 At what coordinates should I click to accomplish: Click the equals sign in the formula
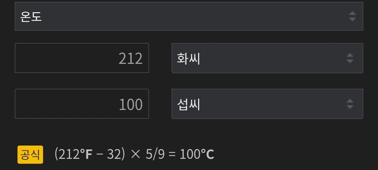pos(171,155)
